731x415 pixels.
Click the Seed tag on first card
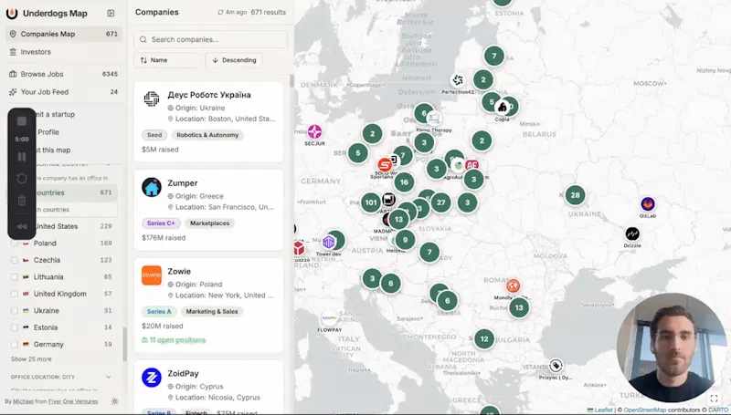(154, 135)
